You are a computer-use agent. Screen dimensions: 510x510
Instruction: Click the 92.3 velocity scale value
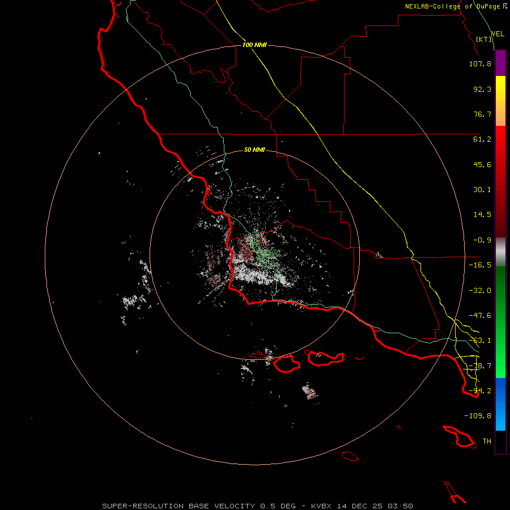click(x=482, y=89)
